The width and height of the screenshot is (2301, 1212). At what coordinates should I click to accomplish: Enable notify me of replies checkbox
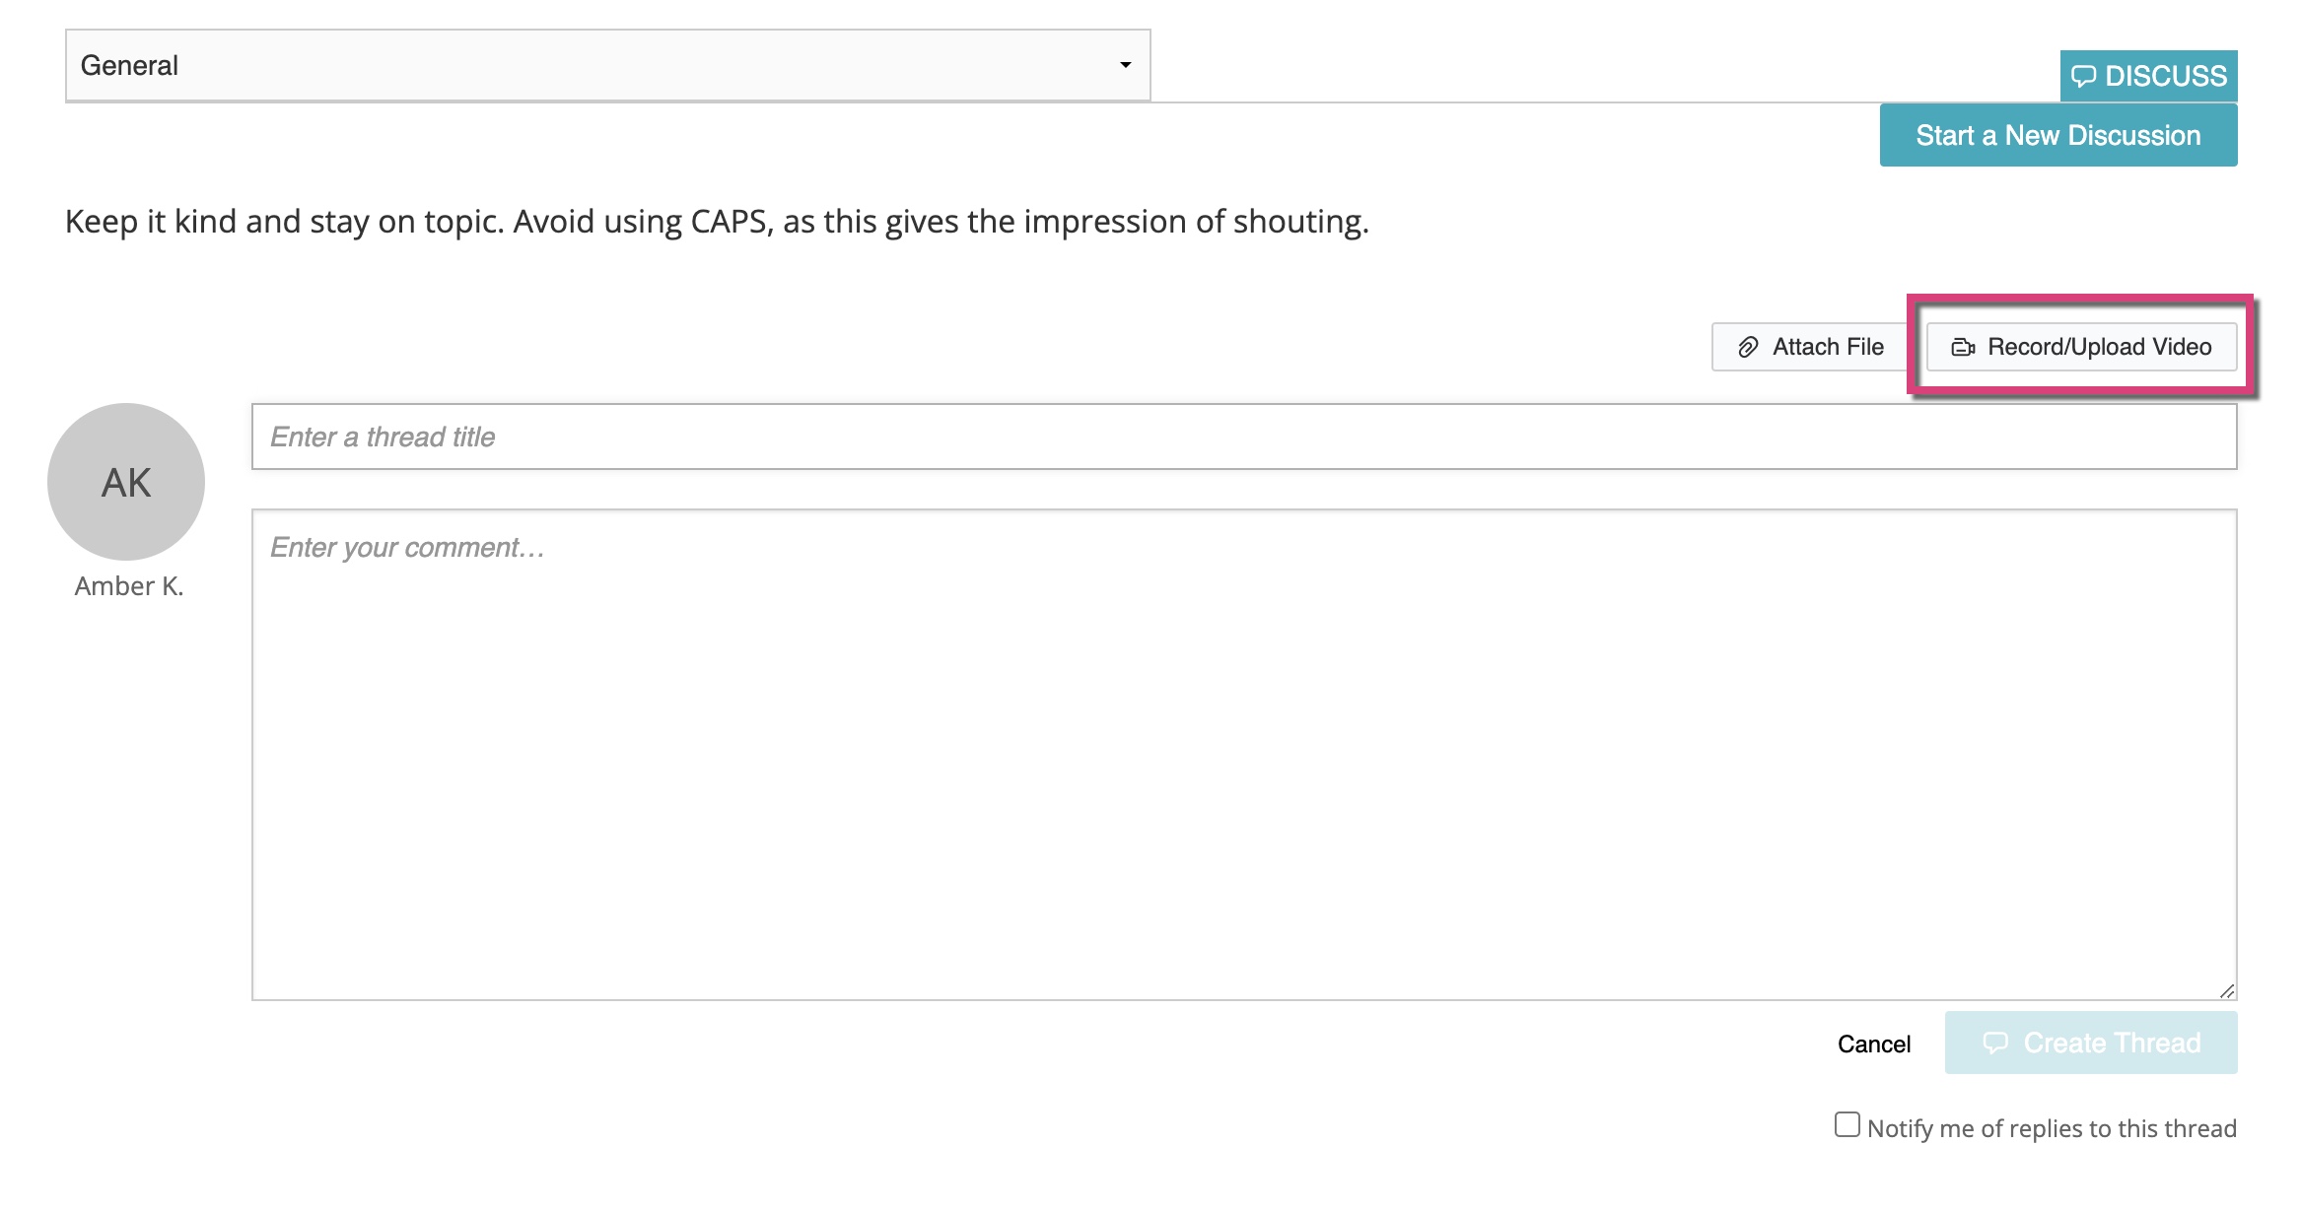(1848, 1124)
